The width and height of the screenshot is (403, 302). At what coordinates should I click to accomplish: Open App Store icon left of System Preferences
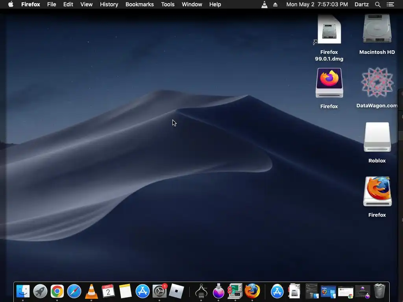142,291
